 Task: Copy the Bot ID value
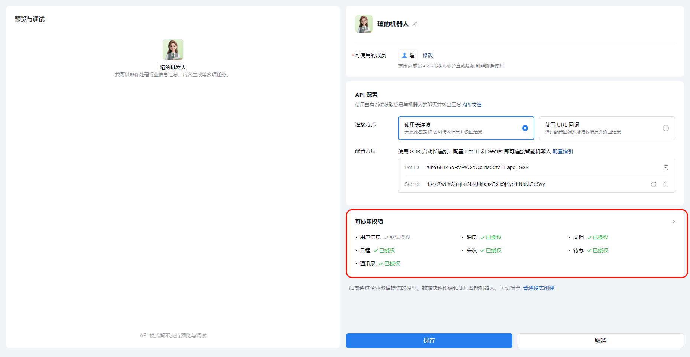point(665,168)
